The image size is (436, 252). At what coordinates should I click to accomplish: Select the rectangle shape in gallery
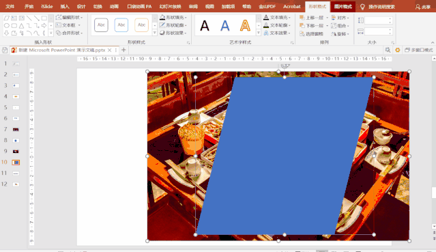tap(44, 18)
